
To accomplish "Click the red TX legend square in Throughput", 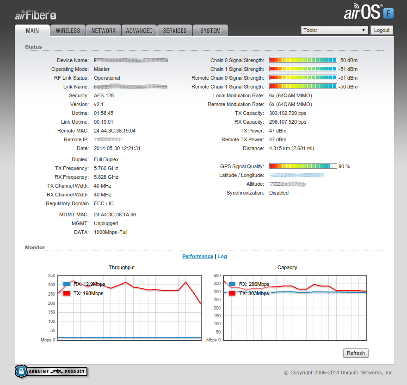I will tap(67, 293).
